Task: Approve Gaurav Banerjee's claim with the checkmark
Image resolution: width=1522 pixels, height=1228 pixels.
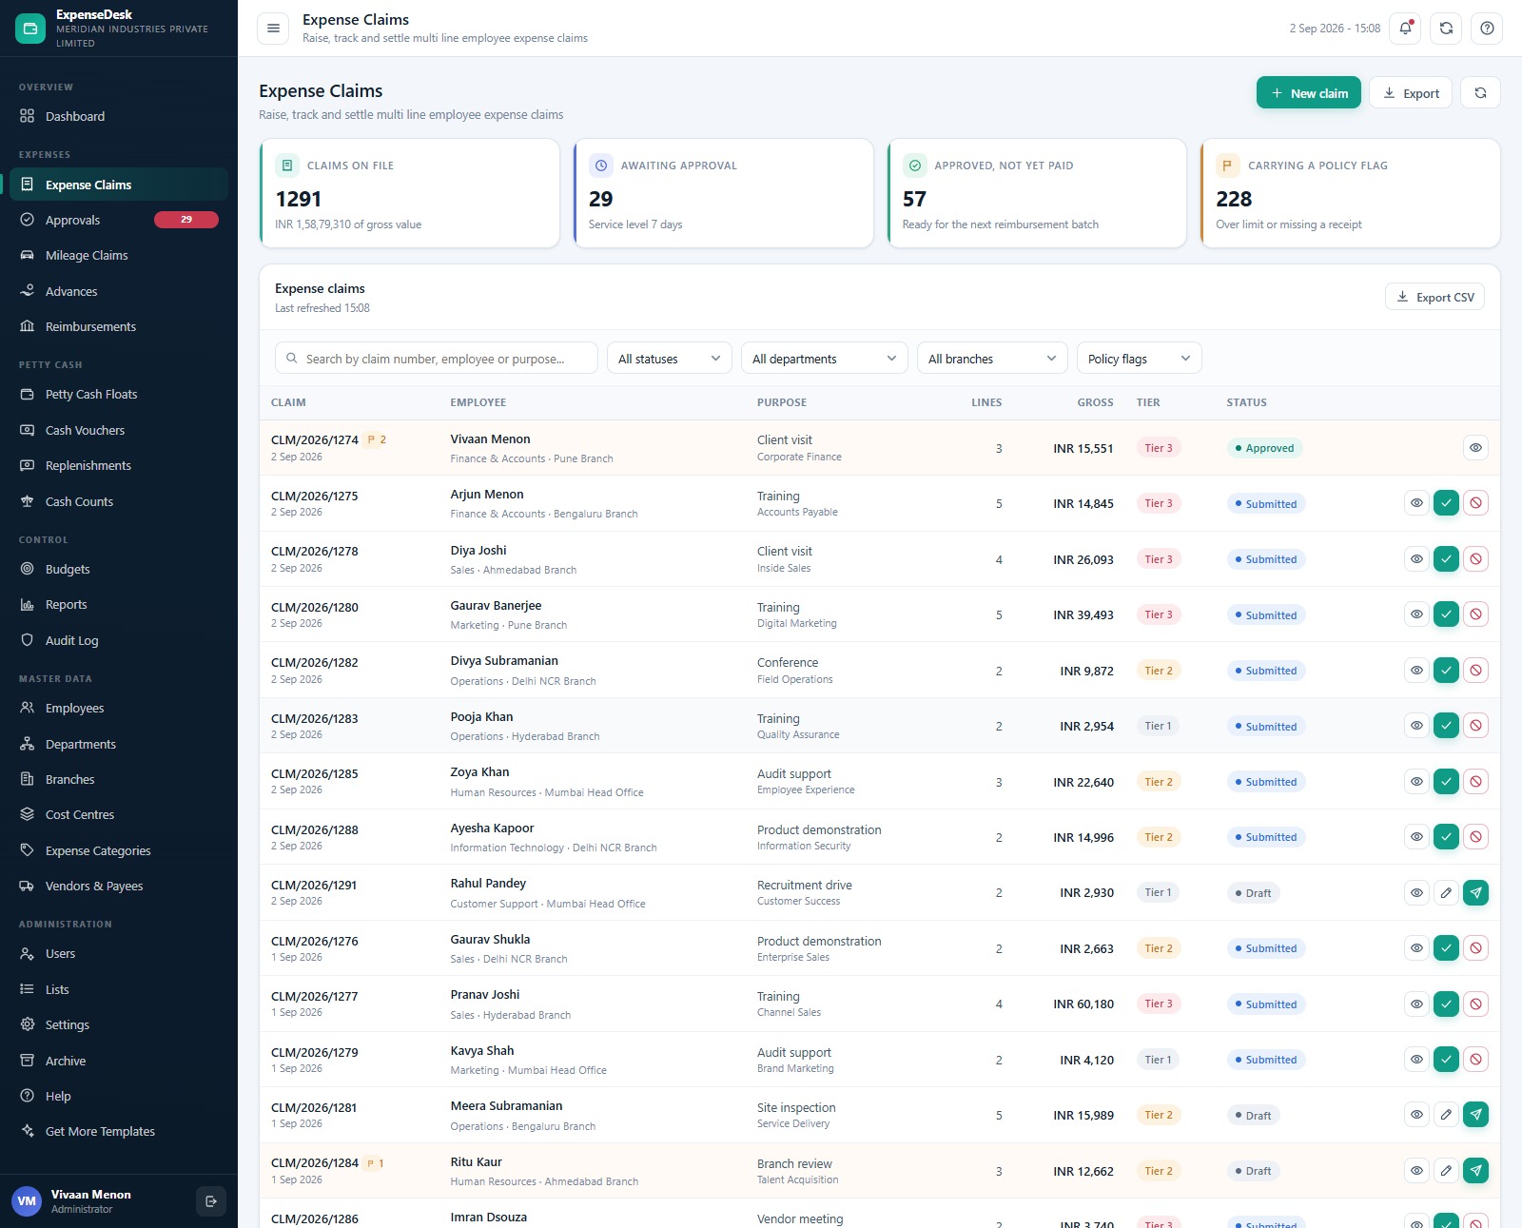Action: [1446, 614]
